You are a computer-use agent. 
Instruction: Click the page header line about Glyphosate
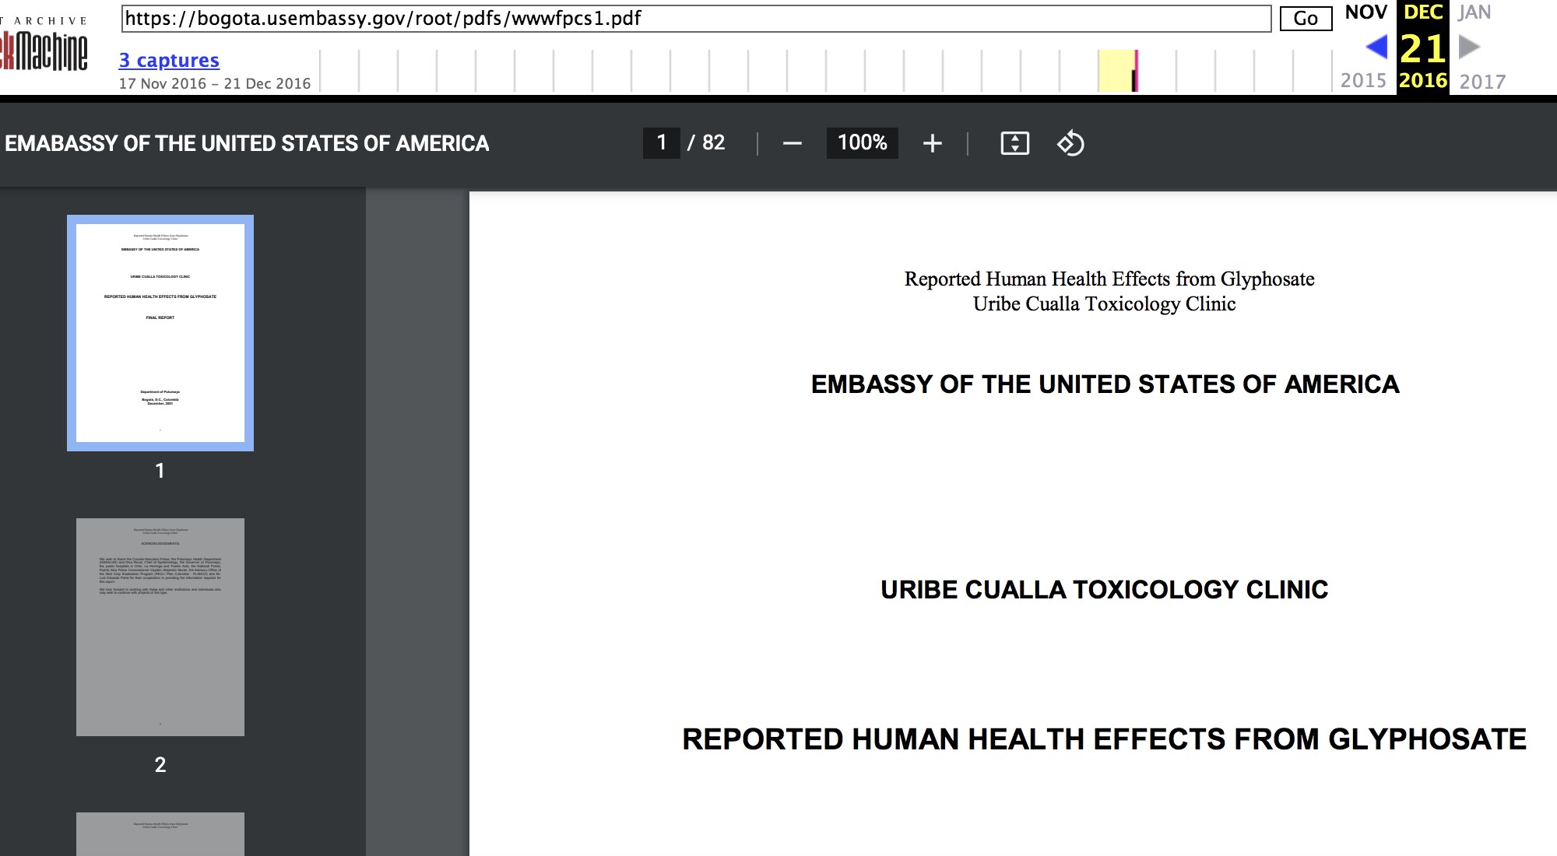[1109, 279]
